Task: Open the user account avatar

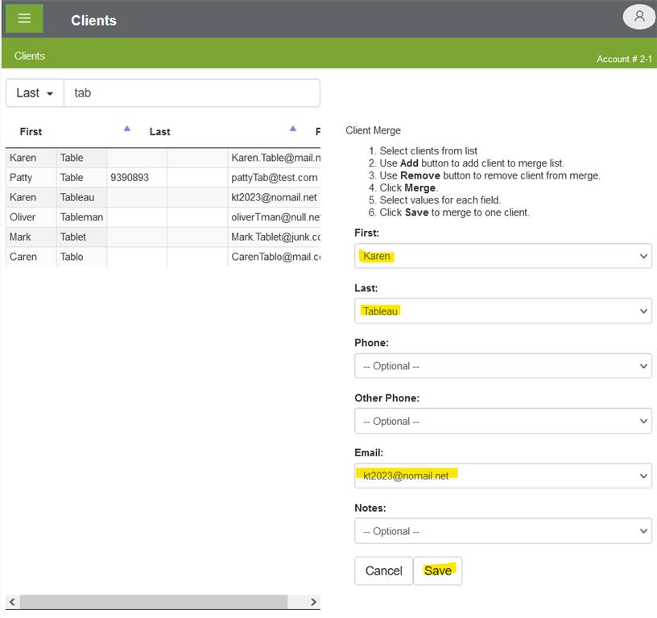Action: tap(638, 17)
